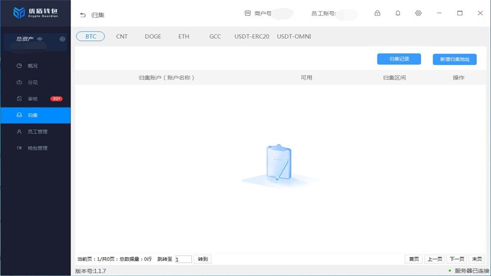The image size is (491, 276).
Task: Click the page number jump input field
Action: pos(184,259)
